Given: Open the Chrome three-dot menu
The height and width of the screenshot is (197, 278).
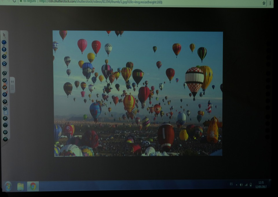Looking at the screenshot, I should 270,3.
